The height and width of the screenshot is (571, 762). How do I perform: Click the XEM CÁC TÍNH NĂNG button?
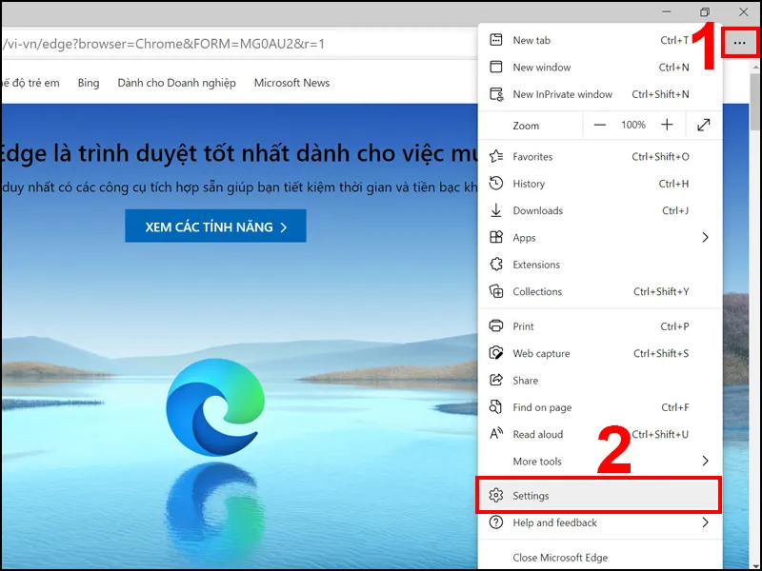point(215,227)
